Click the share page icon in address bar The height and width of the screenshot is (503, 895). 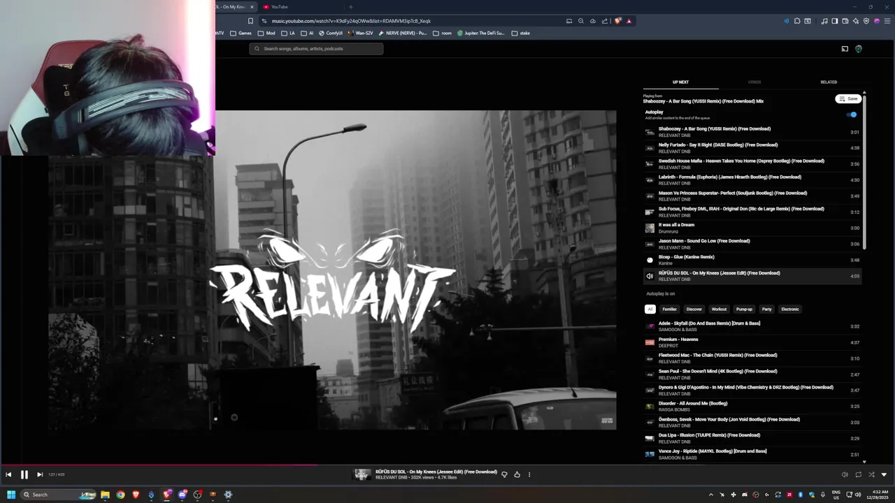pos(605,21)
